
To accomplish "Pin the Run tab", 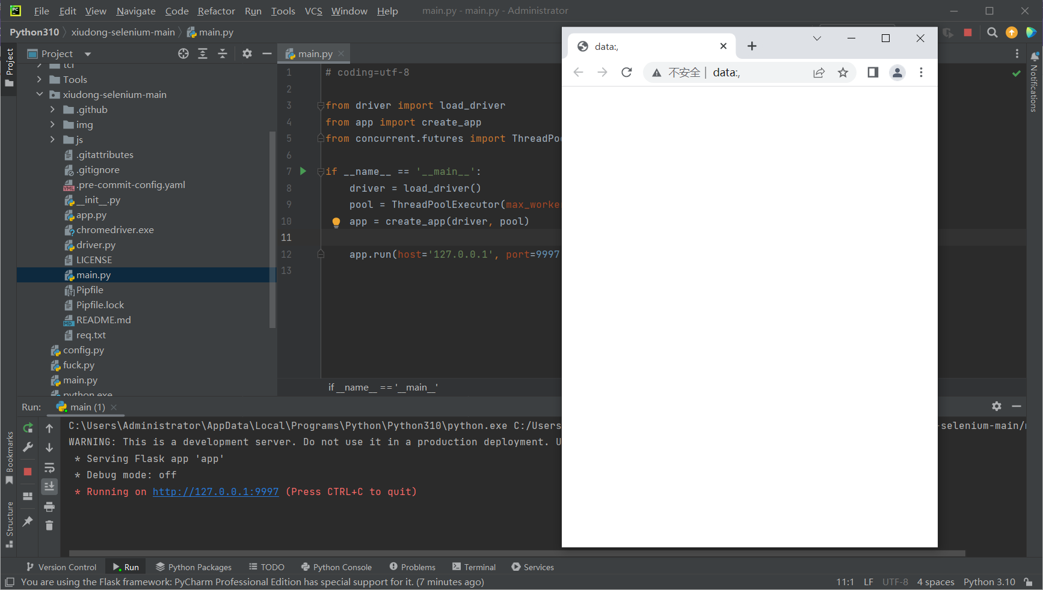I will coord(28,522).
